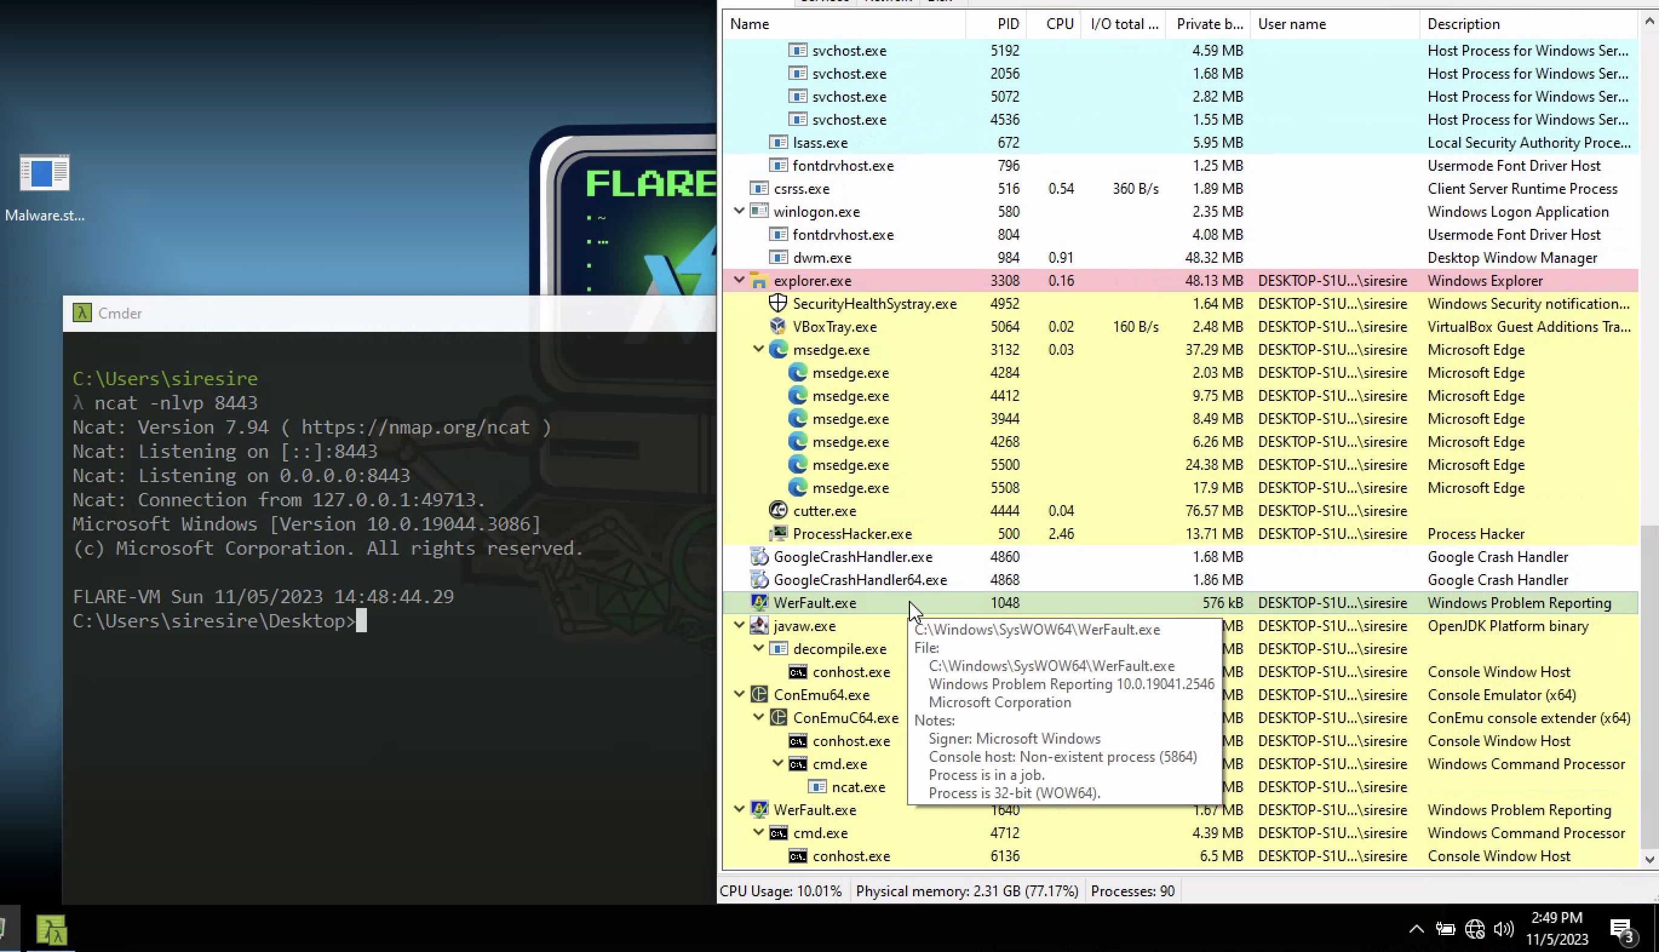Collapse the javaw.exe tree node
This screenshot has width=1659, height=952.
(739, 625)
